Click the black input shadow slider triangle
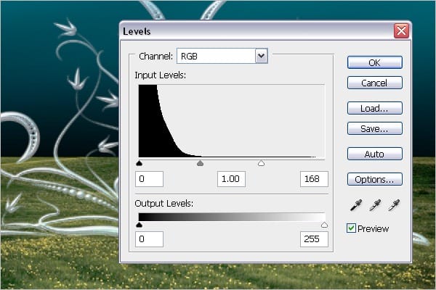This screenshot has height=290, width=436. tap(139, 164)
